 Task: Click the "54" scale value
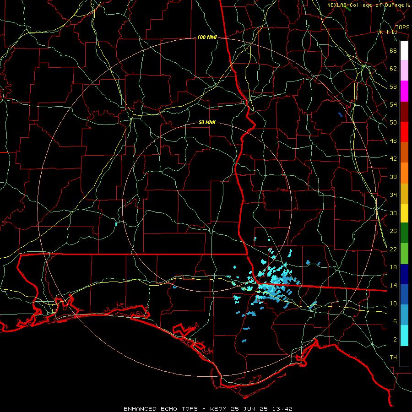pos(393,104)
